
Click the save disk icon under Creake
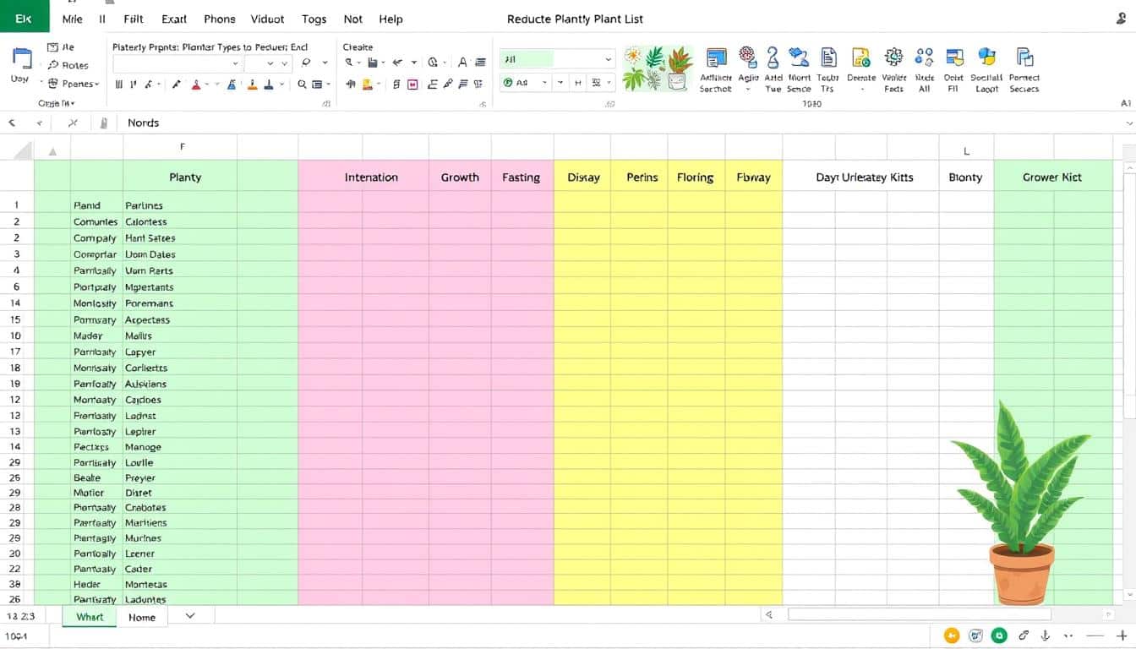pos(371,62)
